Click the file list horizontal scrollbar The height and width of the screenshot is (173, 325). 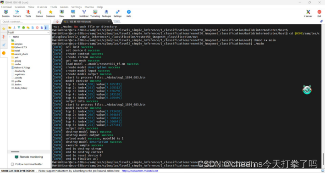coord(15,152)
